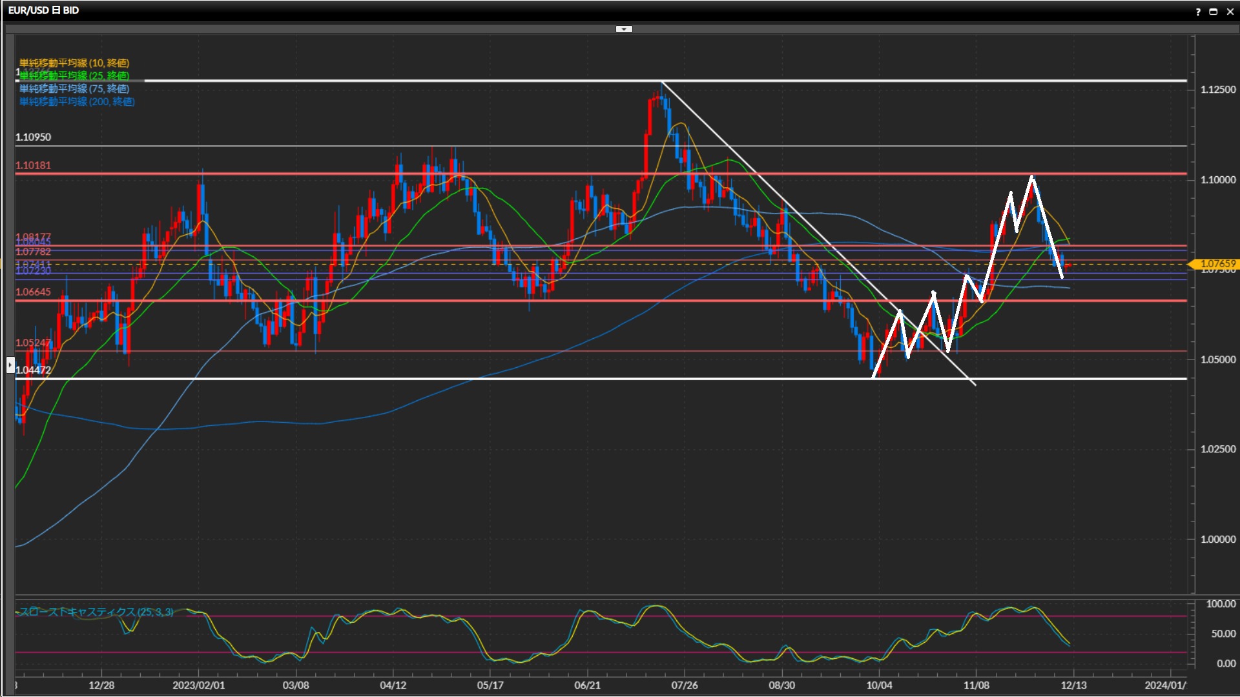Click the 07/26 date on time axis
Image resolution: width=1240 pixels, height=697 pixels.
pyautogui.click(x=684, y=685)
